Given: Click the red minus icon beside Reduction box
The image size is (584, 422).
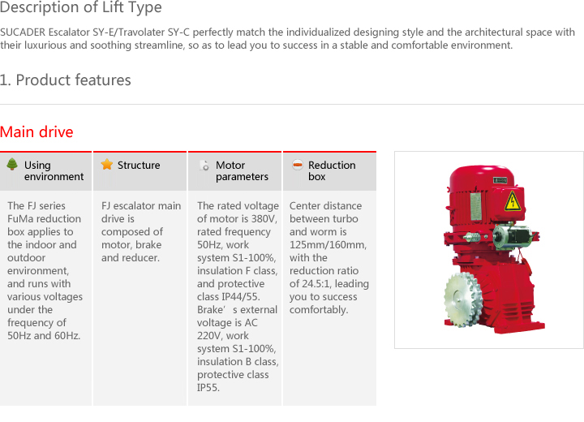Looking at the screenshot, I should (x=298, y=165).
